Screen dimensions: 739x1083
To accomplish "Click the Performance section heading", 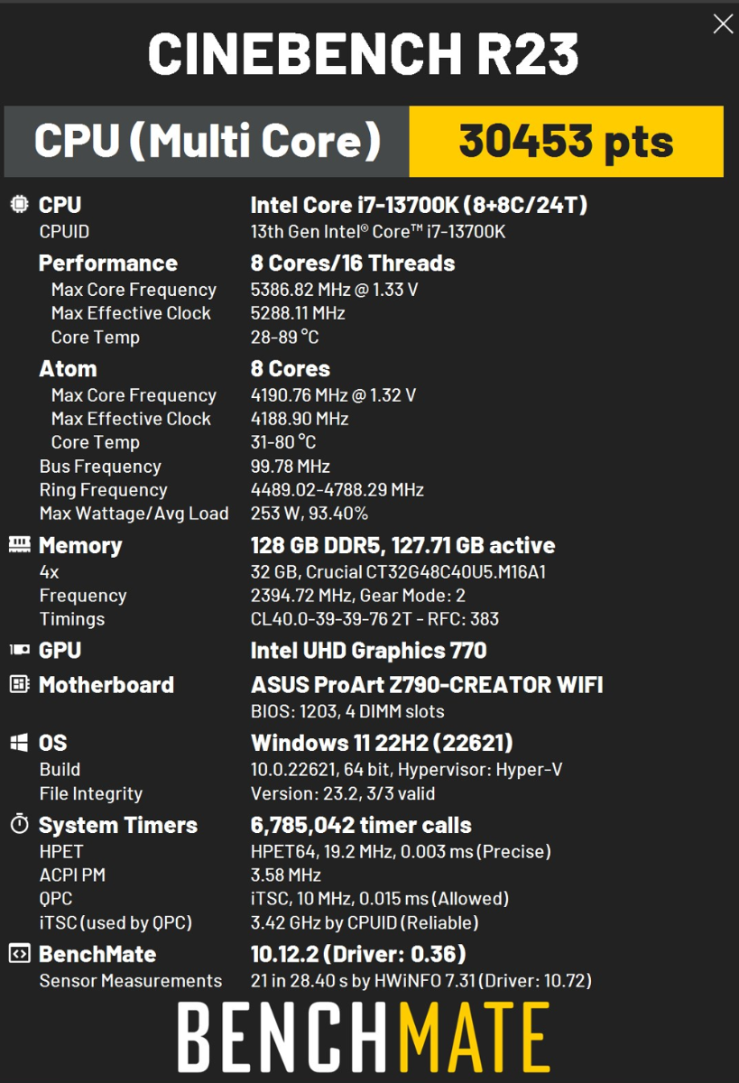I will pyautogui.click(x=107, y=264).
